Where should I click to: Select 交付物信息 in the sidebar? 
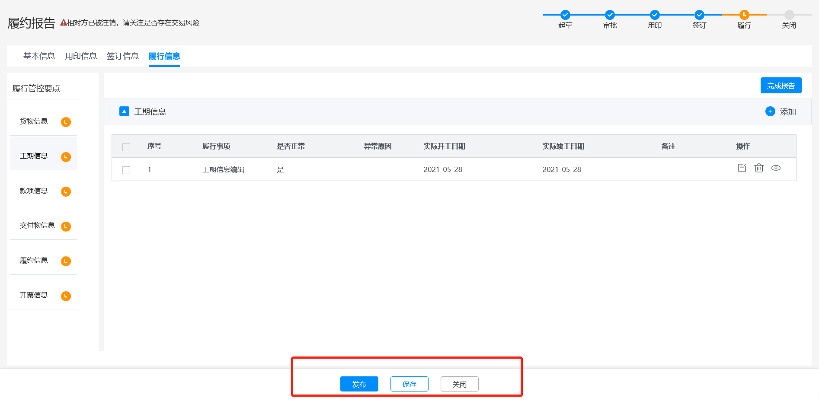(x=37, y=225)
